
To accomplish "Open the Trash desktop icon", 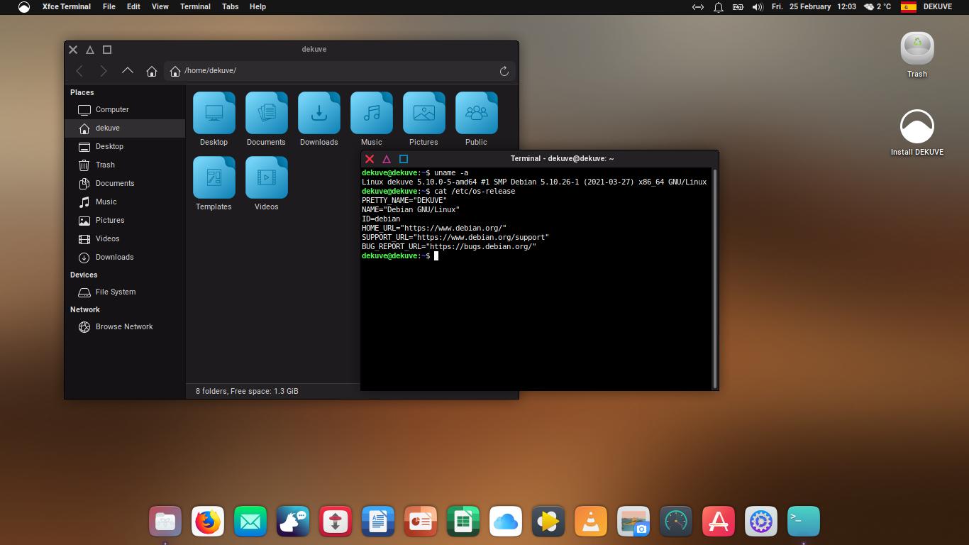I will pyautogui.click(x=917, y=55).
